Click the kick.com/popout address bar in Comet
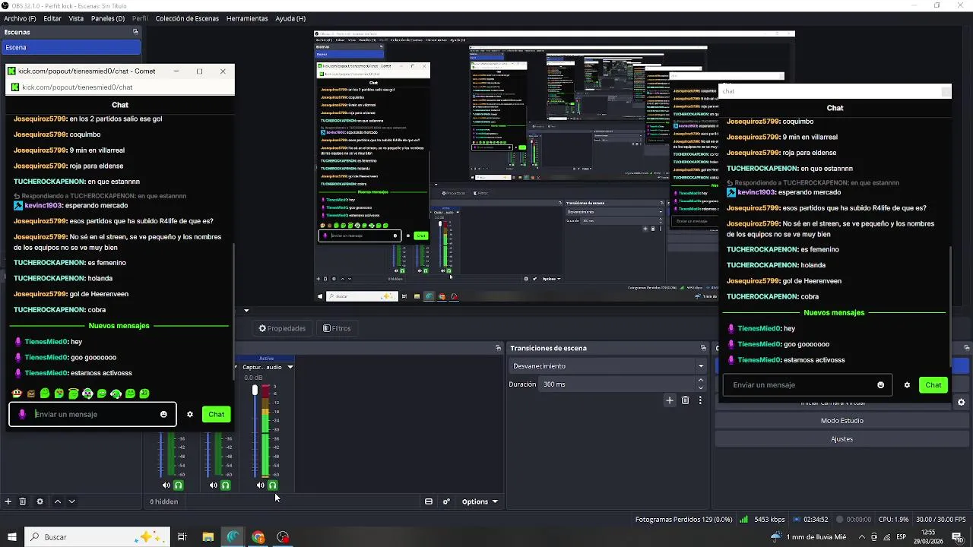The height and width of the screenshot is (547, 973). 120,87
